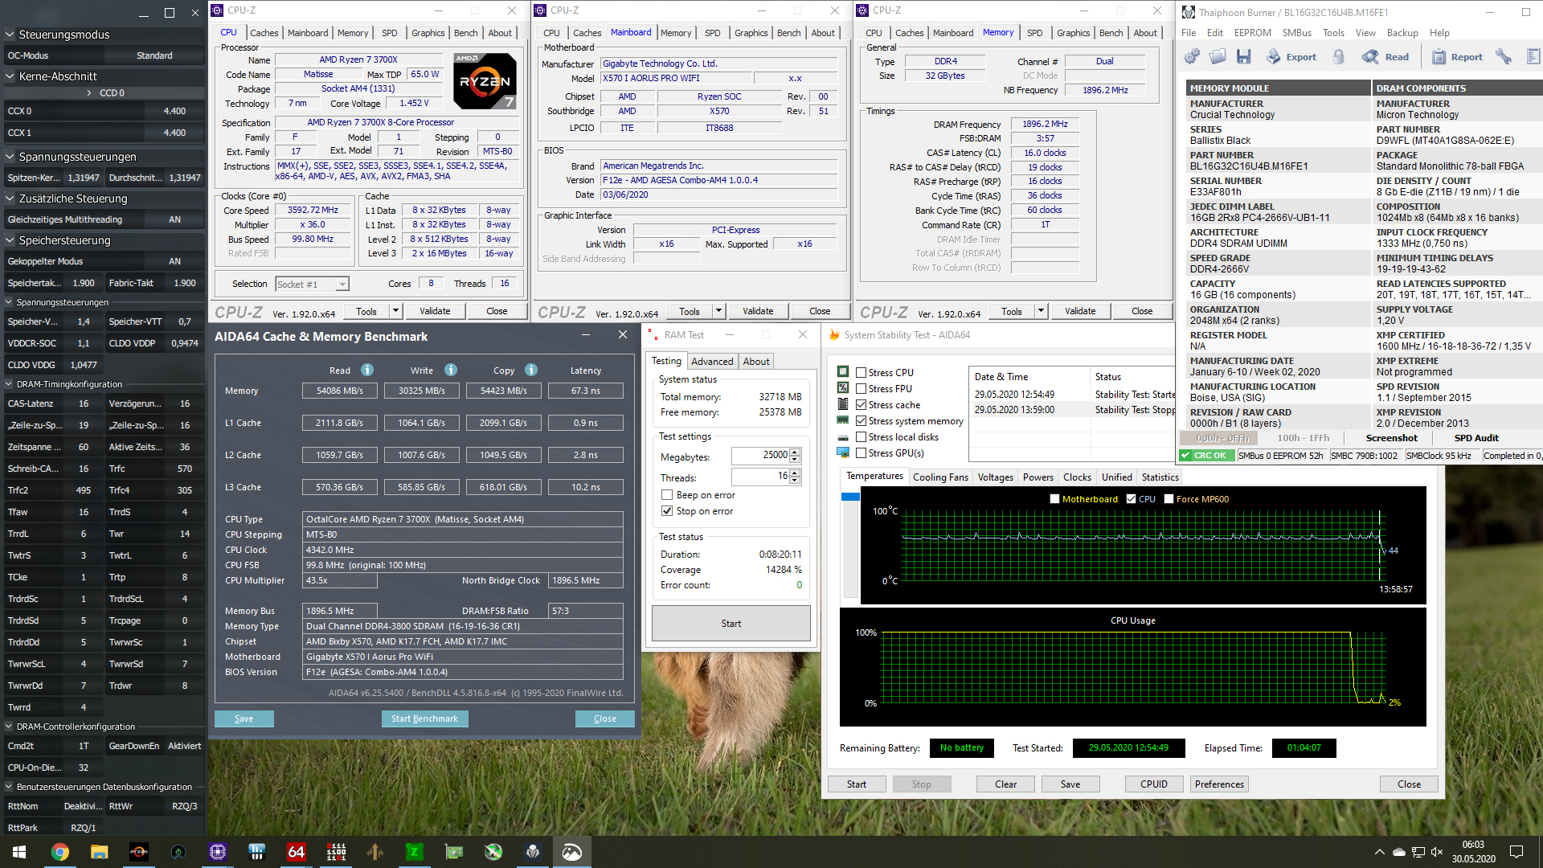Click the wrench tools icon in Thaiphoon Burner
The height and width of the screenshot is (868, 1543).
tap(1504, 56)
